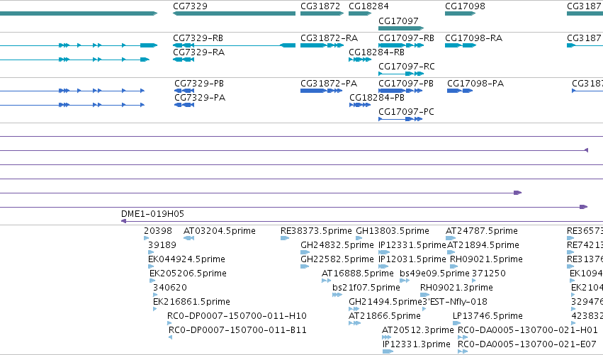Click transcript CG17098-RA
The height and width of the screenshot is (355, 603).
[473, 38]
